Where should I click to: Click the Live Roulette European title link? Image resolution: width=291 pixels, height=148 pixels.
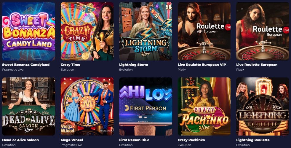(x=257, y=65)
